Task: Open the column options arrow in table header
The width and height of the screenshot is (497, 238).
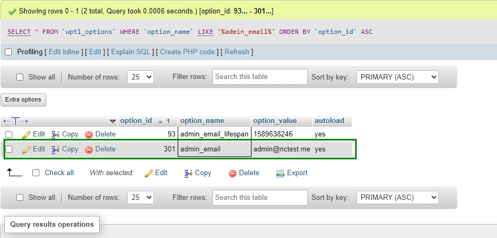Action: pos(113,121)
